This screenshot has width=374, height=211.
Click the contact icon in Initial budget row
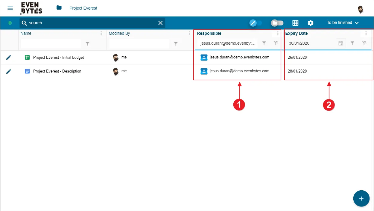click(204, 57)
